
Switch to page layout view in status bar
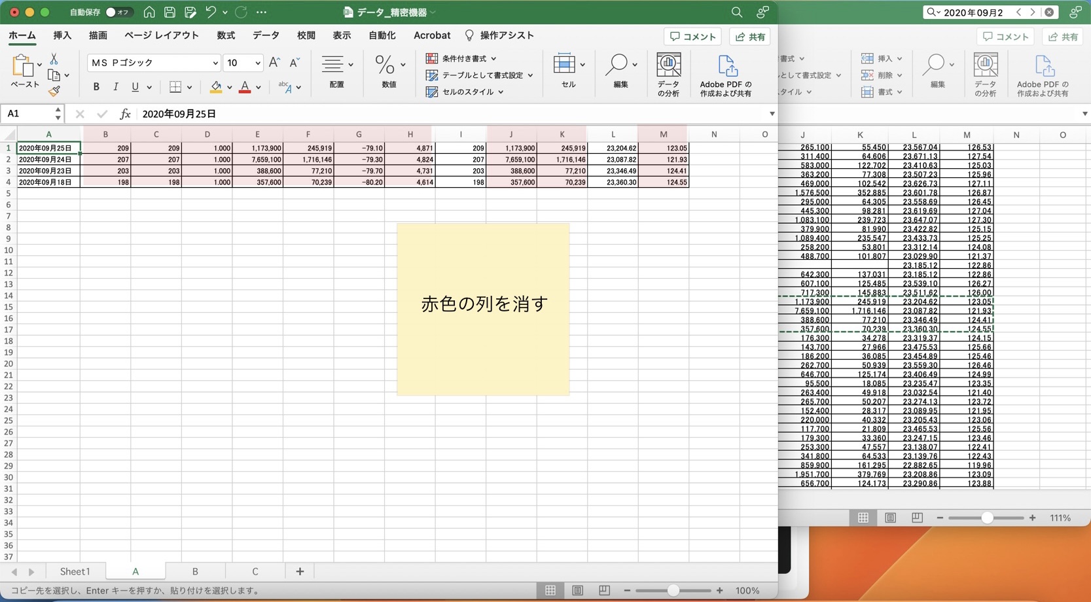tap(577, 590)
